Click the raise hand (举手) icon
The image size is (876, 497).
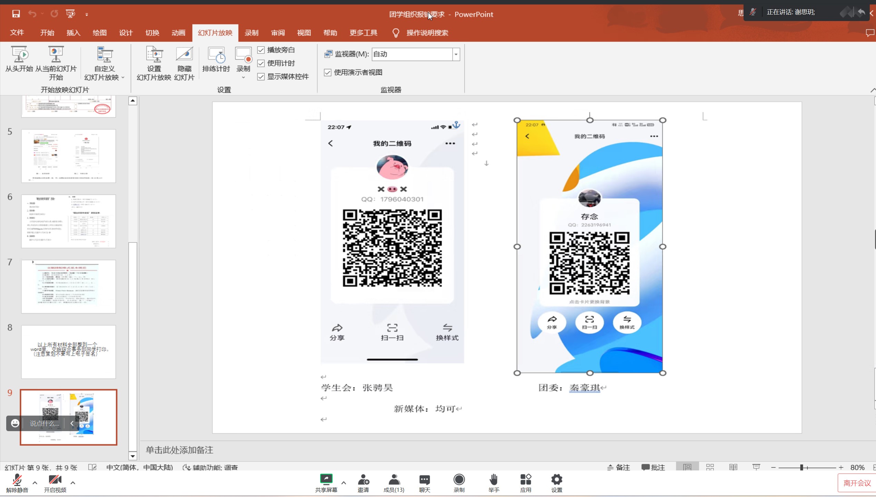pos(494,480)
